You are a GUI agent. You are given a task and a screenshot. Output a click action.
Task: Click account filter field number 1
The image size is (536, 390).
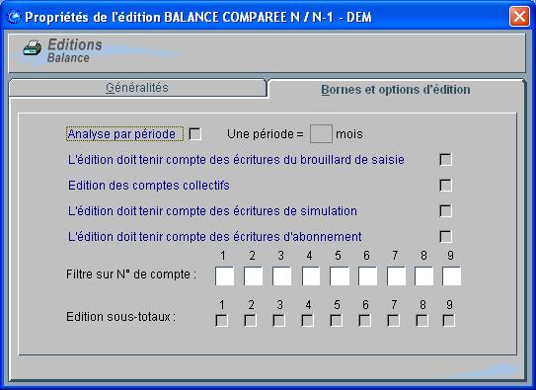tap(225, 276)
